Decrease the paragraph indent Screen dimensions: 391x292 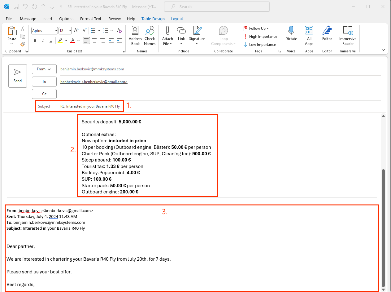(x=111, y=40)
